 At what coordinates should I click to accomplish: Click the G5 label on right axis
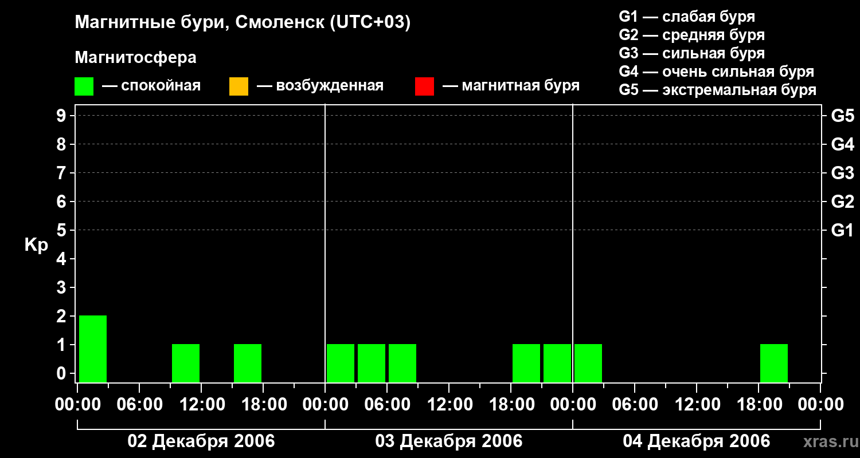coord(843,116)
